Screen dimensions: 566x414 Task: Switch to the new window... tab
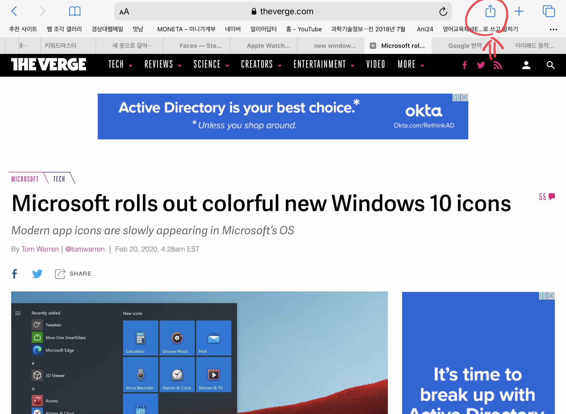coord(331,46)
